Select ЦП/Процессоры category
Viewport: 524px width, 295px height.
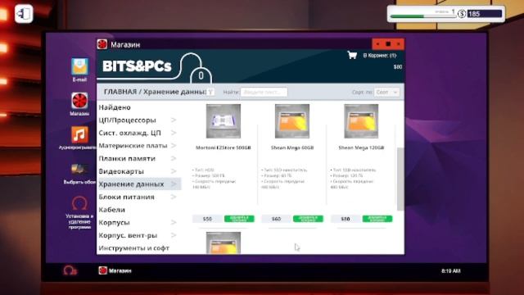click(x=128, y=120)
